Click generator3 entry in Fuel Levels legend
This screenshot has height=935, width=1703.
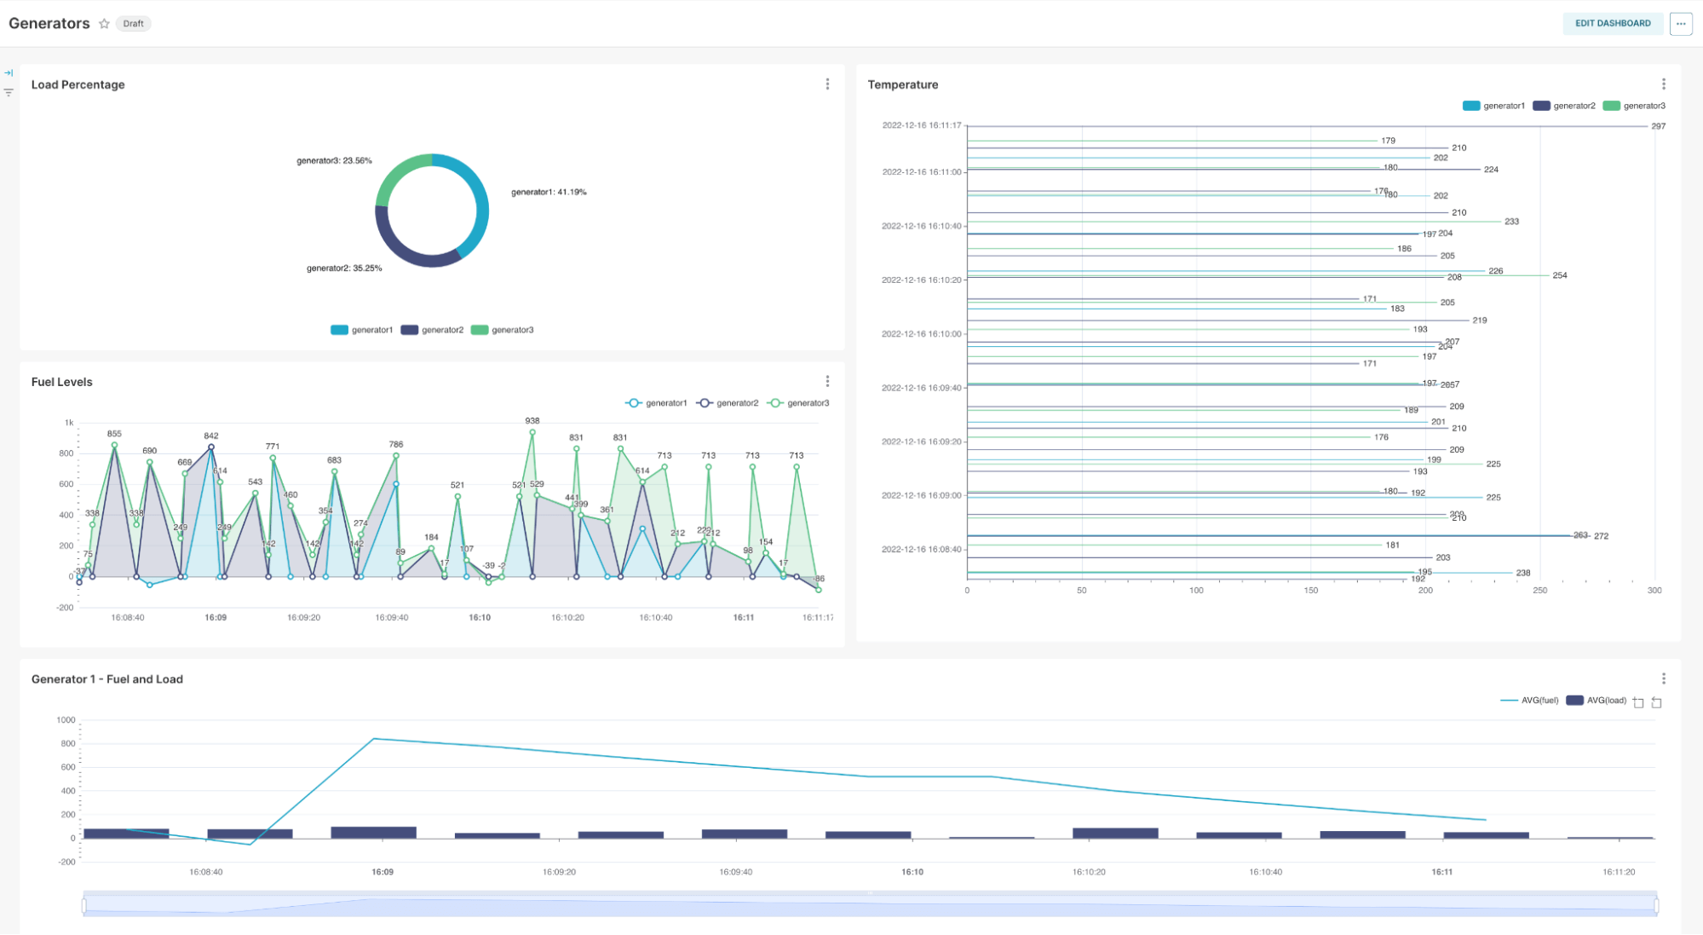point(798,403)
